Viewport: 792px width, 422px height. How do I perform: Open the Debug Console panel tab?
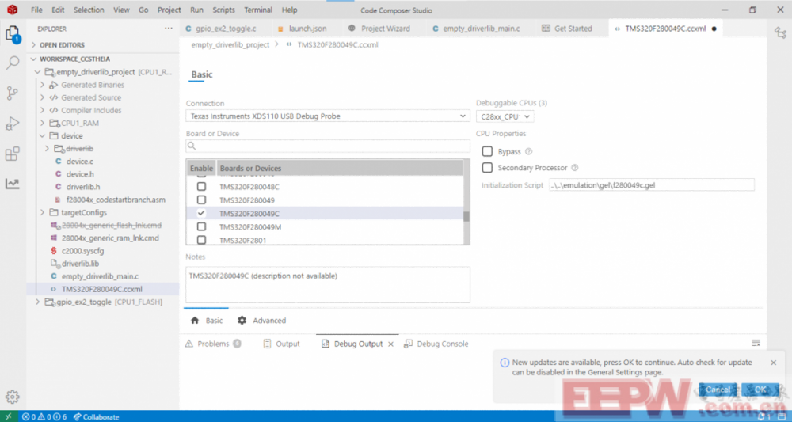(436, 344)
